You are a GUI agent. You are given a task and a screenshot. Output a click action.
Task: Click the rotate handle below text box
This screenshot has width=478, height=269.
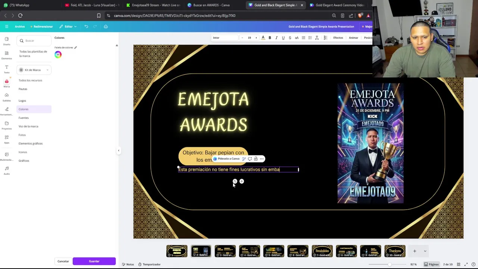point(235,181)
